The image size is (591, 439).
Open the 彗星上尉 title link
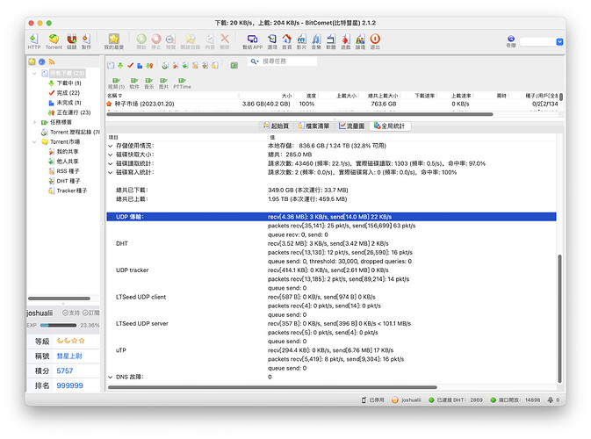click(x=69, y=356)
